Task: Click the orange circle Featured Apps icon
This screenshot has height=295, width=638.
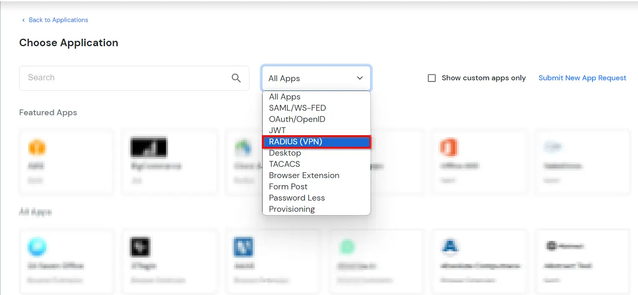Action: point(37,147)
